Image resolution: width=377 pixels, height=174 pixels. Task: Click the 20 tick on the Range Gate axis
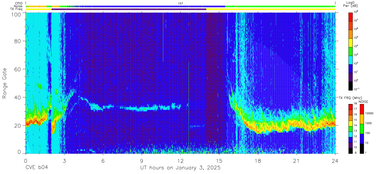click(x=18, y=126)
